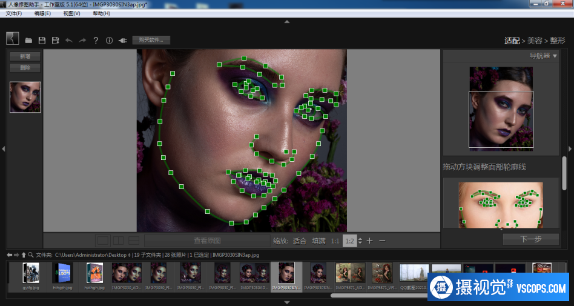574x306 pixels.
Task: Go to the 适配 stage
Action: pyautogui.click(x=512, y=41)
